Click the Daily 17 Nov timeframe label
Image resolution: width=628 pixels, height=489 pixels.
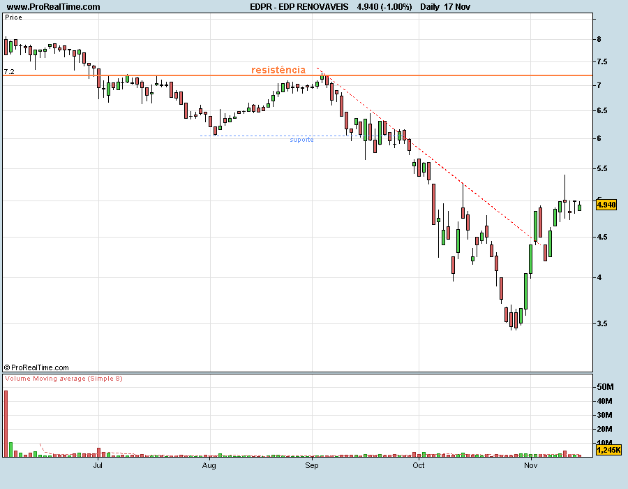point(445,7)
